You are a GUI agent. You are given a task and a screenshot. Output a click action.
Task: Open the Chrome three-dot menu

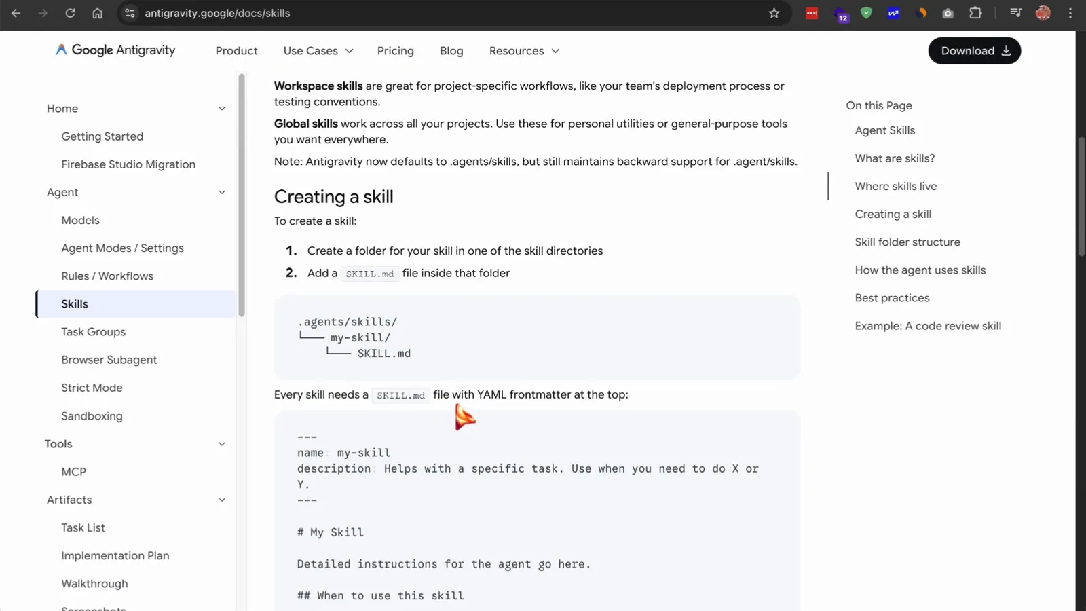(x=1070, y=13)
